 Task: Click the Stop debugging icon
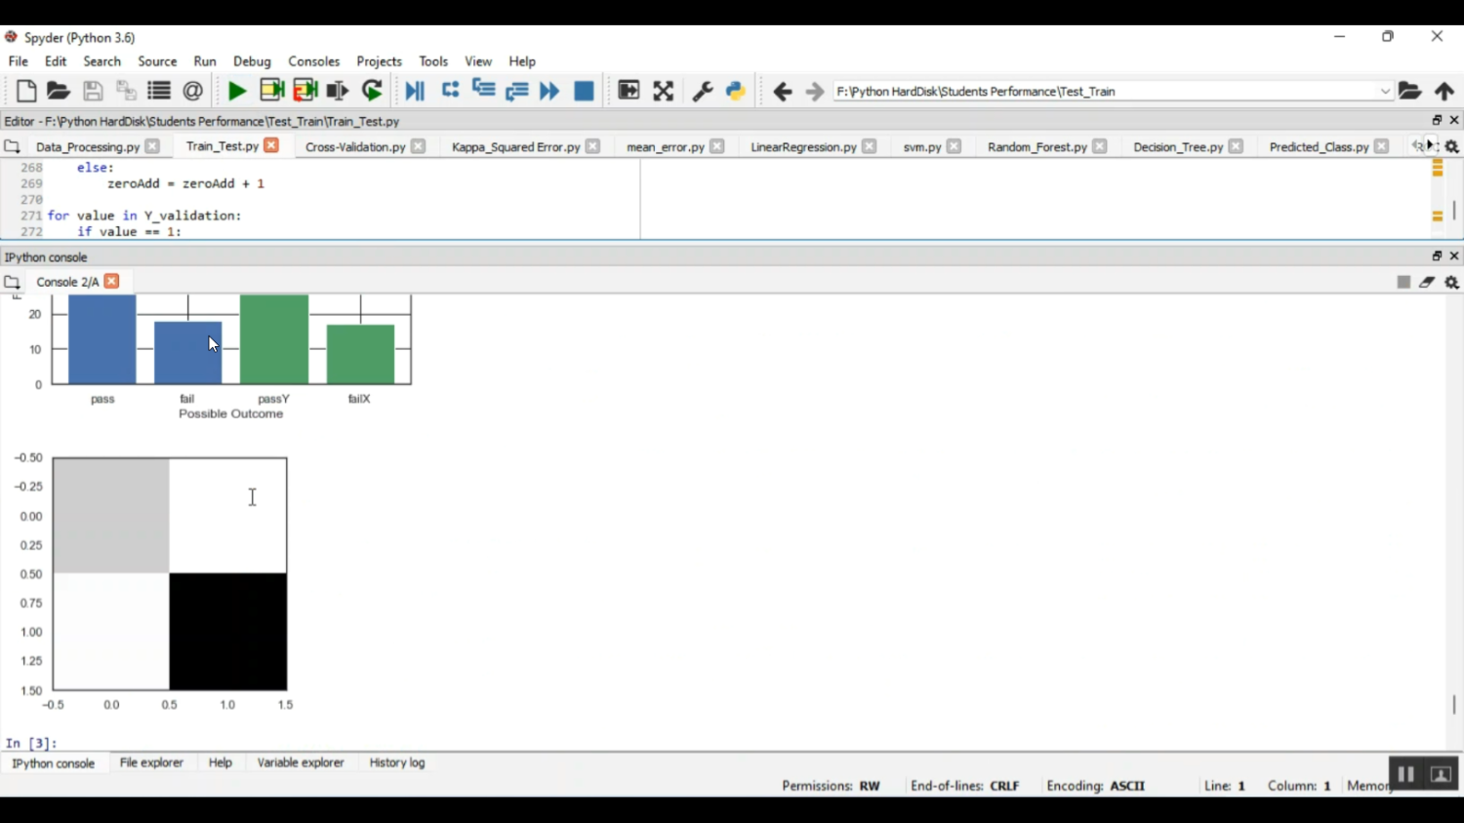[x=583, y=91]
